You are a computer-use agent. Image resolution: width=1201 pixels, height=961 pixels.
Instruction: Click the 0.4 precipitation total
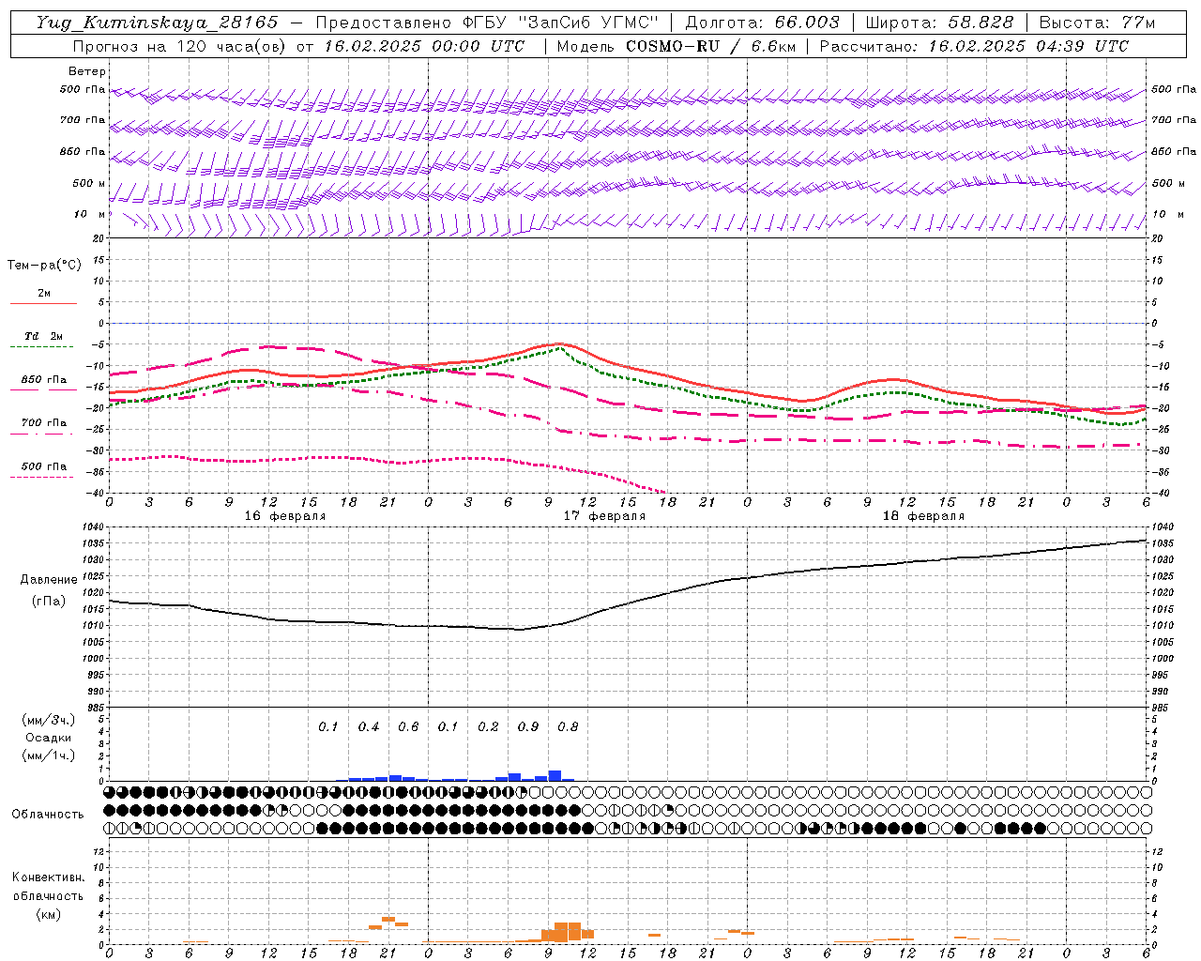pos(369,727)
